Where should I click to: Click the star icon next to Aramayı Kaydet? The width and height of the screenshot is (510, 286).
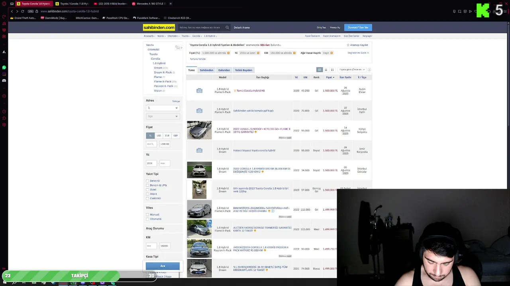coord(348,45)
